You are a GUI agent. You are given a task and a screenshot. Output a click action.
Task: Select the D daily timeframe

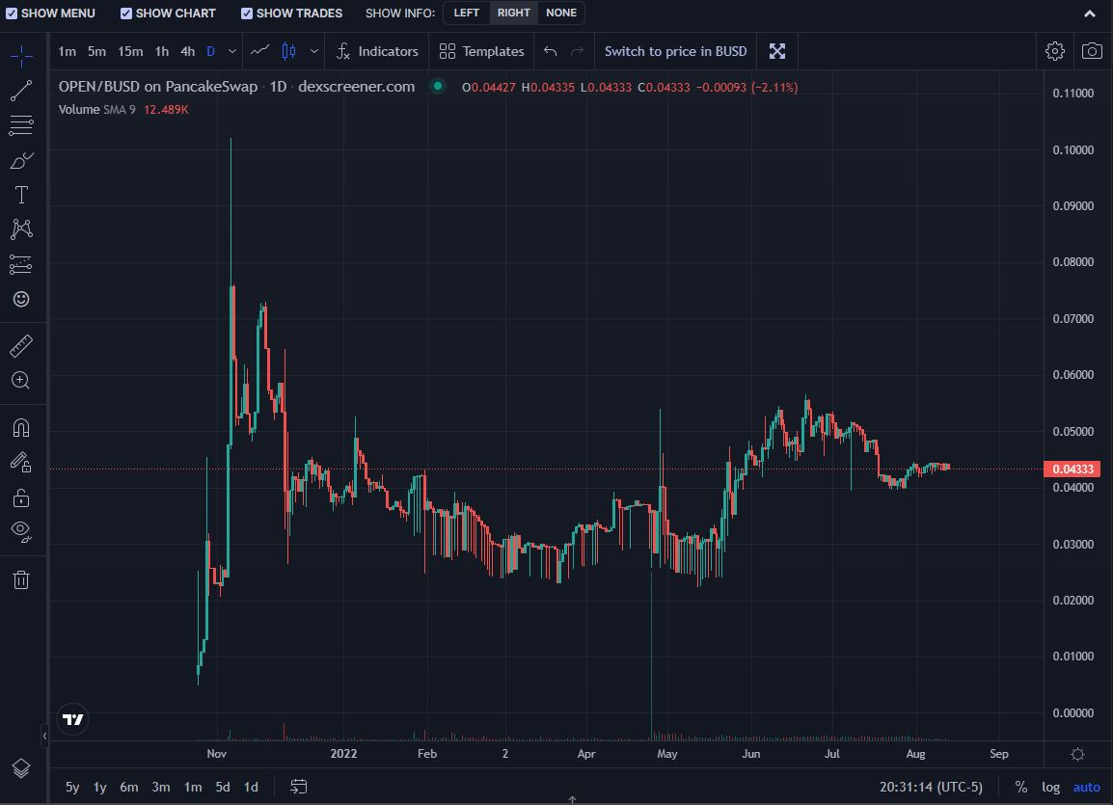pos(211,51)
